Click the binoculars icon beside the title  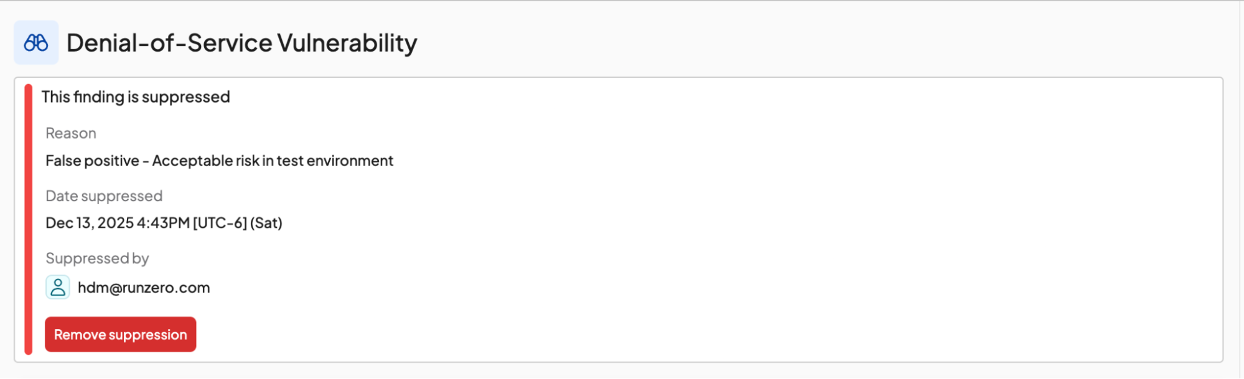[x=36, y=43]
